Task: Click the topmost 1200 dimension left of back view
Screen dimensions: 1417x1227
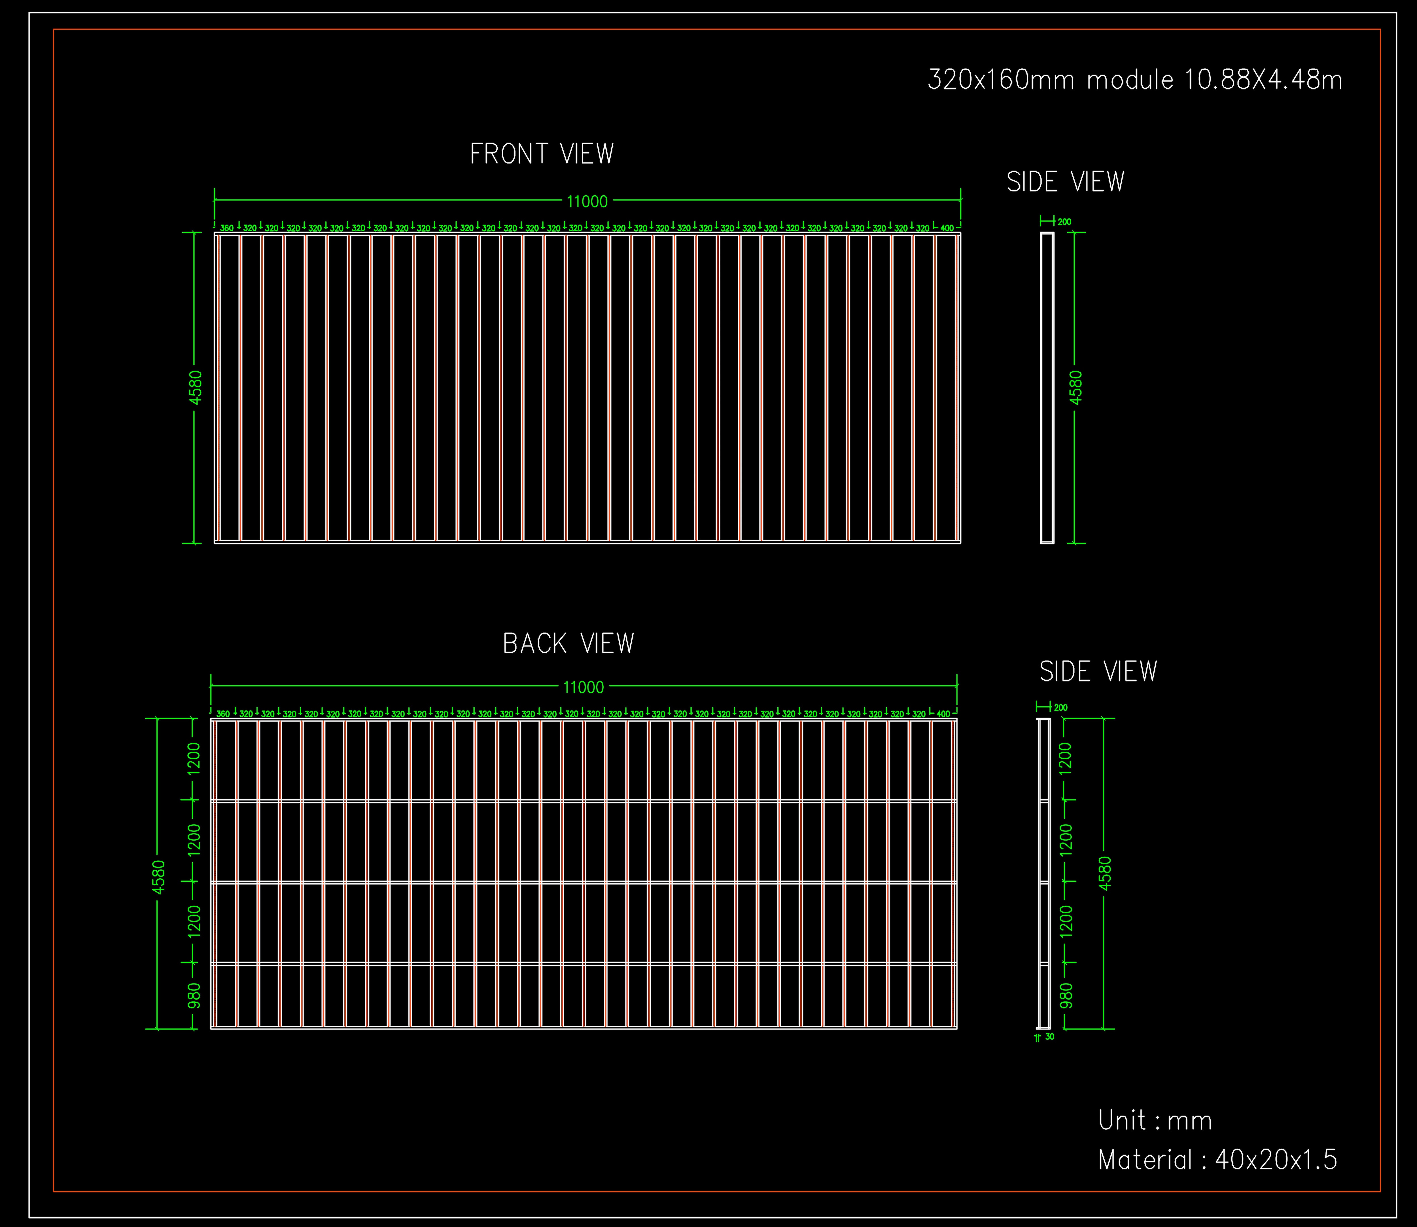Action: tap(194, 759)
